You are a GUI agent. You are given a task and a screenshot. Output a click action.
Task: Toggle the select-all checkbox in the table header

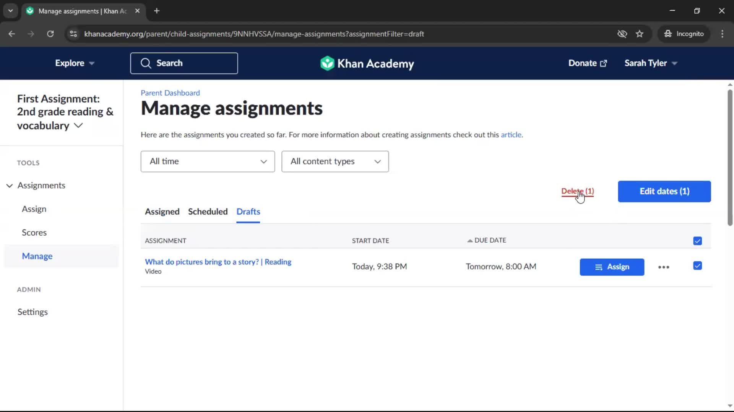[697, 241]
